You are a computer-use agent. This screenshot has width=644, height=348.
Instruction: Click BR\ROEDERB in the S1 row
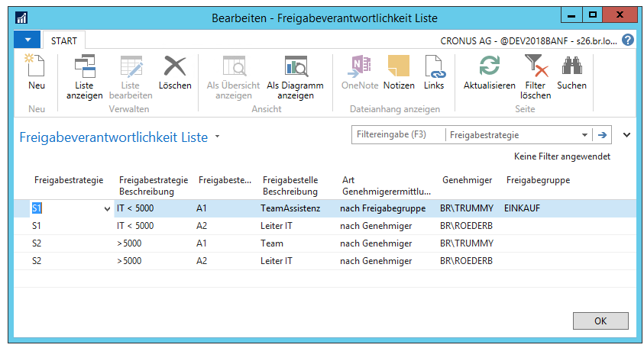coord(466,226)
